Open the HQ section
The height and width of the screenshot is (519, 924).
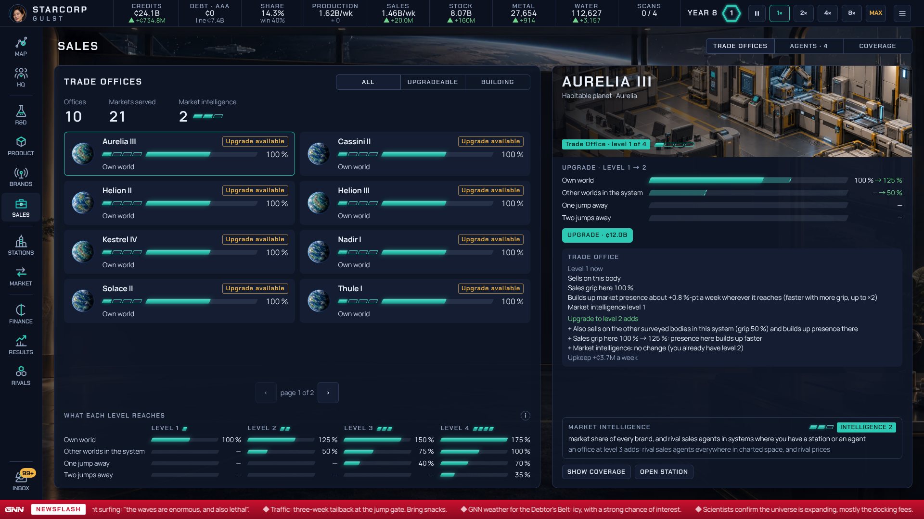[x=21, y=77]
